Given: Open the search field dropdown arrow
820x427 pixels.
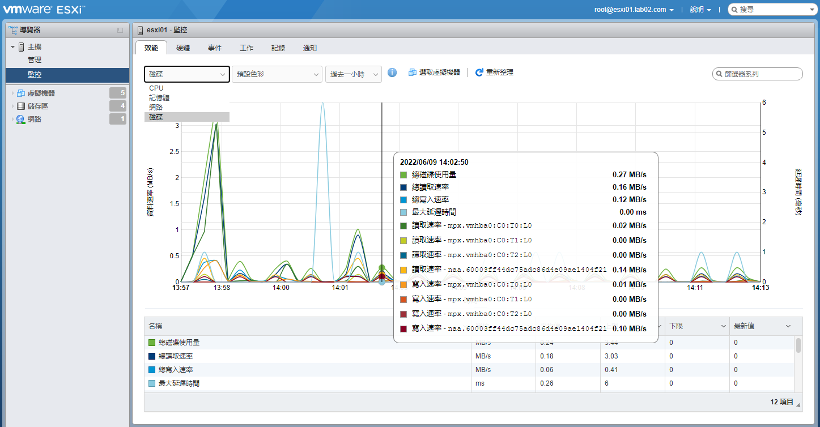Looking at the screenshot, I should pyautogui.click(x=811, y=10).
